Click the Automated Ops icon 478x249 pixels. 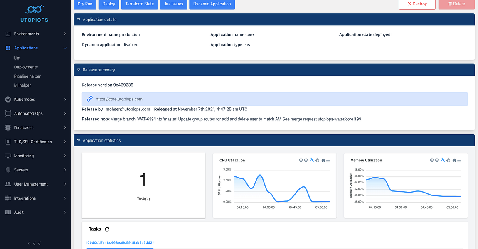coord(8,113)
